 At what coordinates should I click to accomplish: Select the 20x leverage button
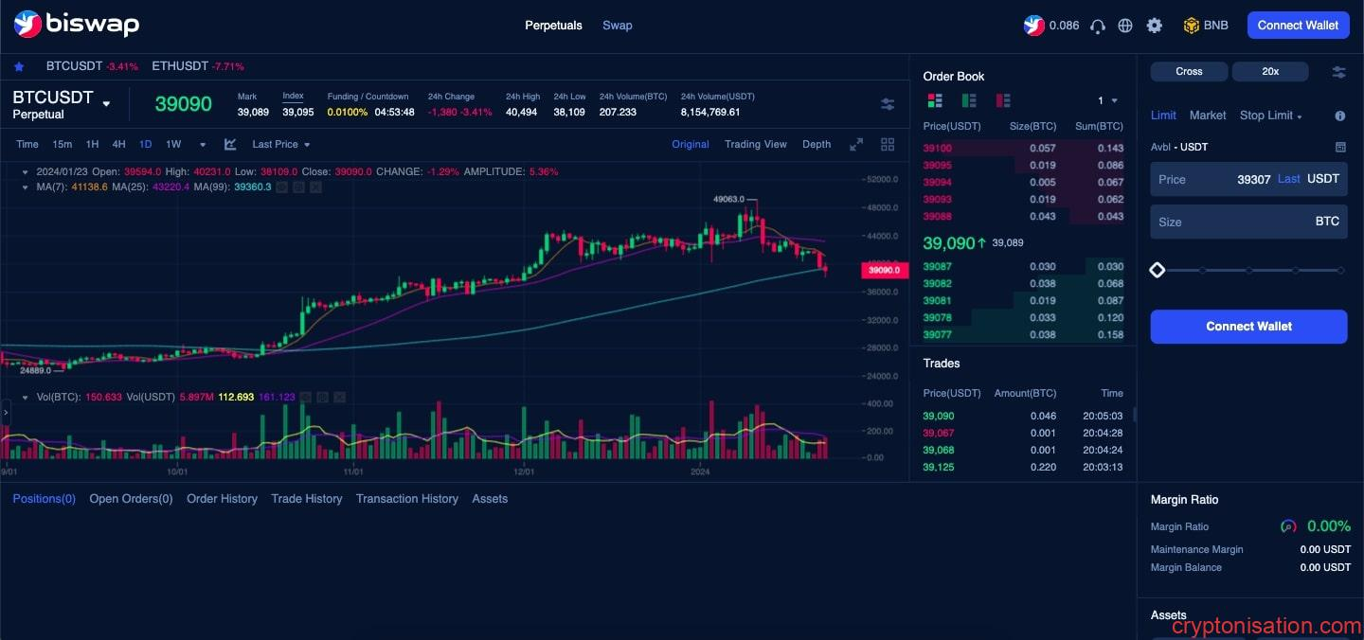[1269, 71]
